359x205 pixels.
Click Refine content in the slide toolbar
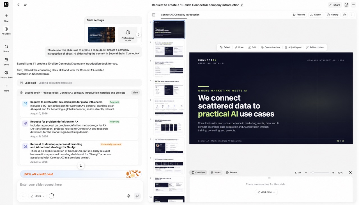click(315, 47)
